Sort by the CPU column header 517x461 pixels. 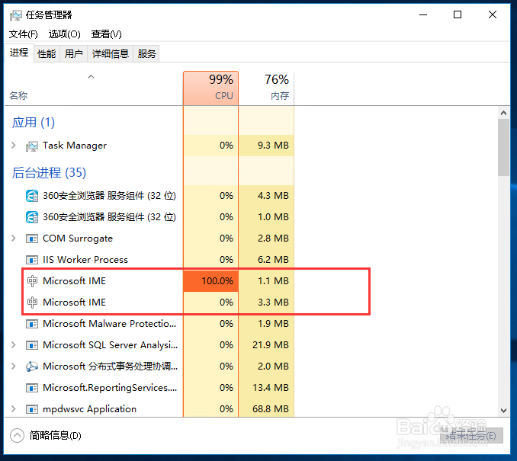click(210, 88)
